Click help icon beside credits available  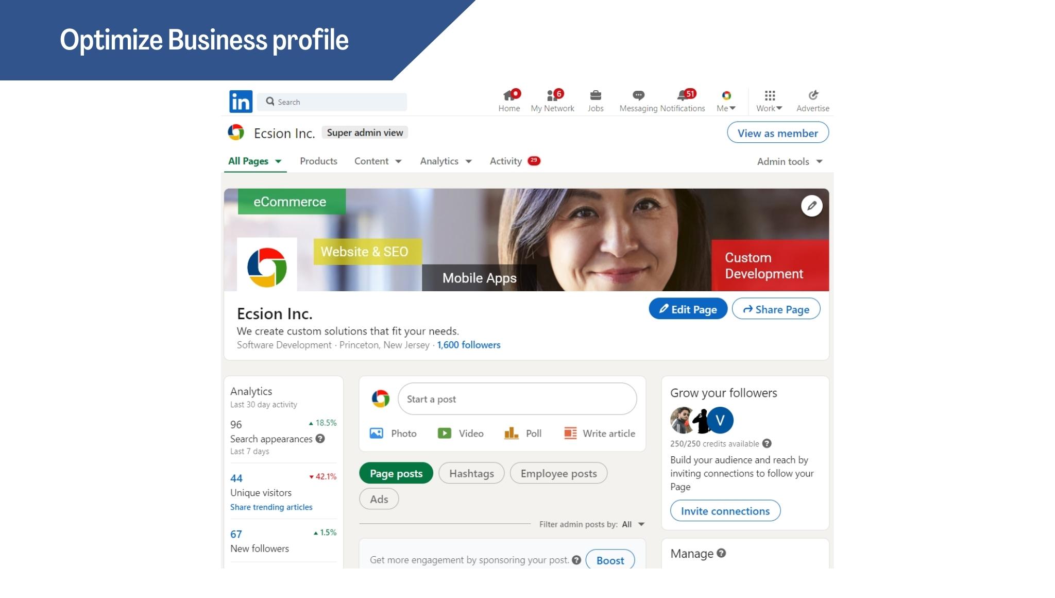pos(767,443)
